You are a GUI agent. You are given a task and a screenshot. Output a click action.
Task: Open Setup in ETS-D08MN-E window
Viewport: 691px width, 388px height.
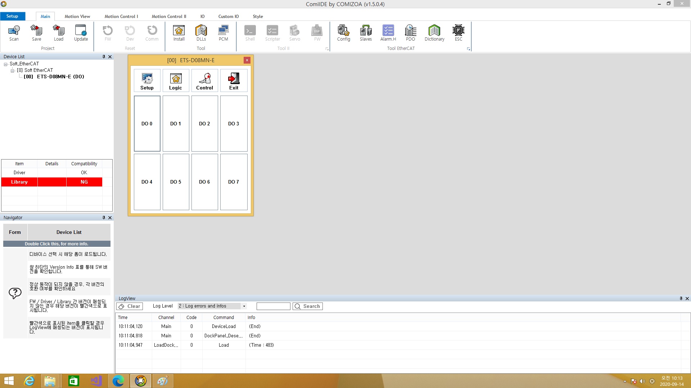[x=147, y=81]
